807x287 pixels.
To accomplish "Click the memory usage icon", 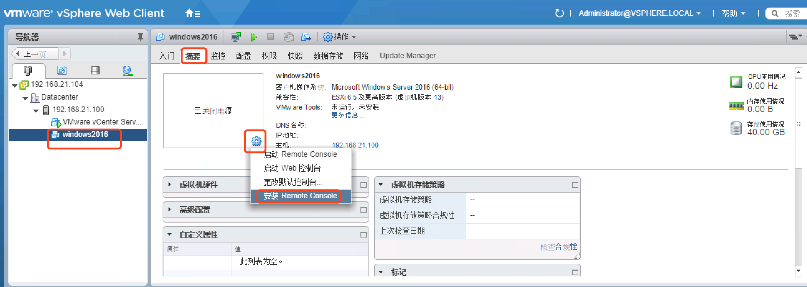I will pos(736,106).
